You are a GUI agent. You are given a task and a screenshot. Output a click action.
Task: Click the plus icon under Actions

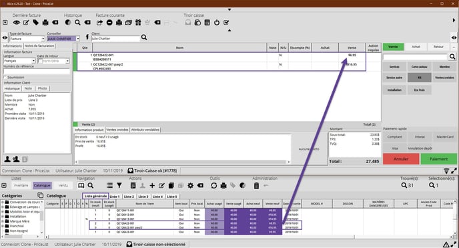coord(152,186)
